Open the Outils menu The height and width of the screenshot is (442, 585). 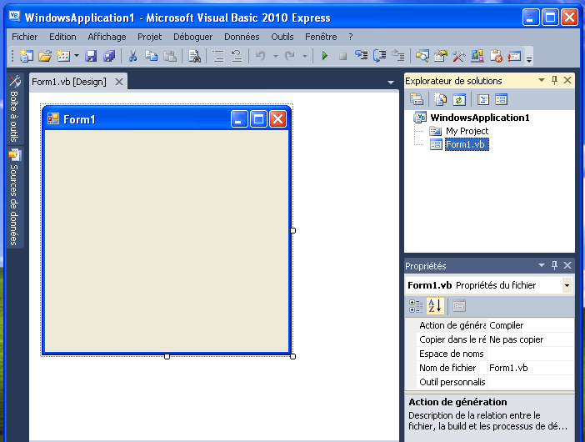[282, 37]
